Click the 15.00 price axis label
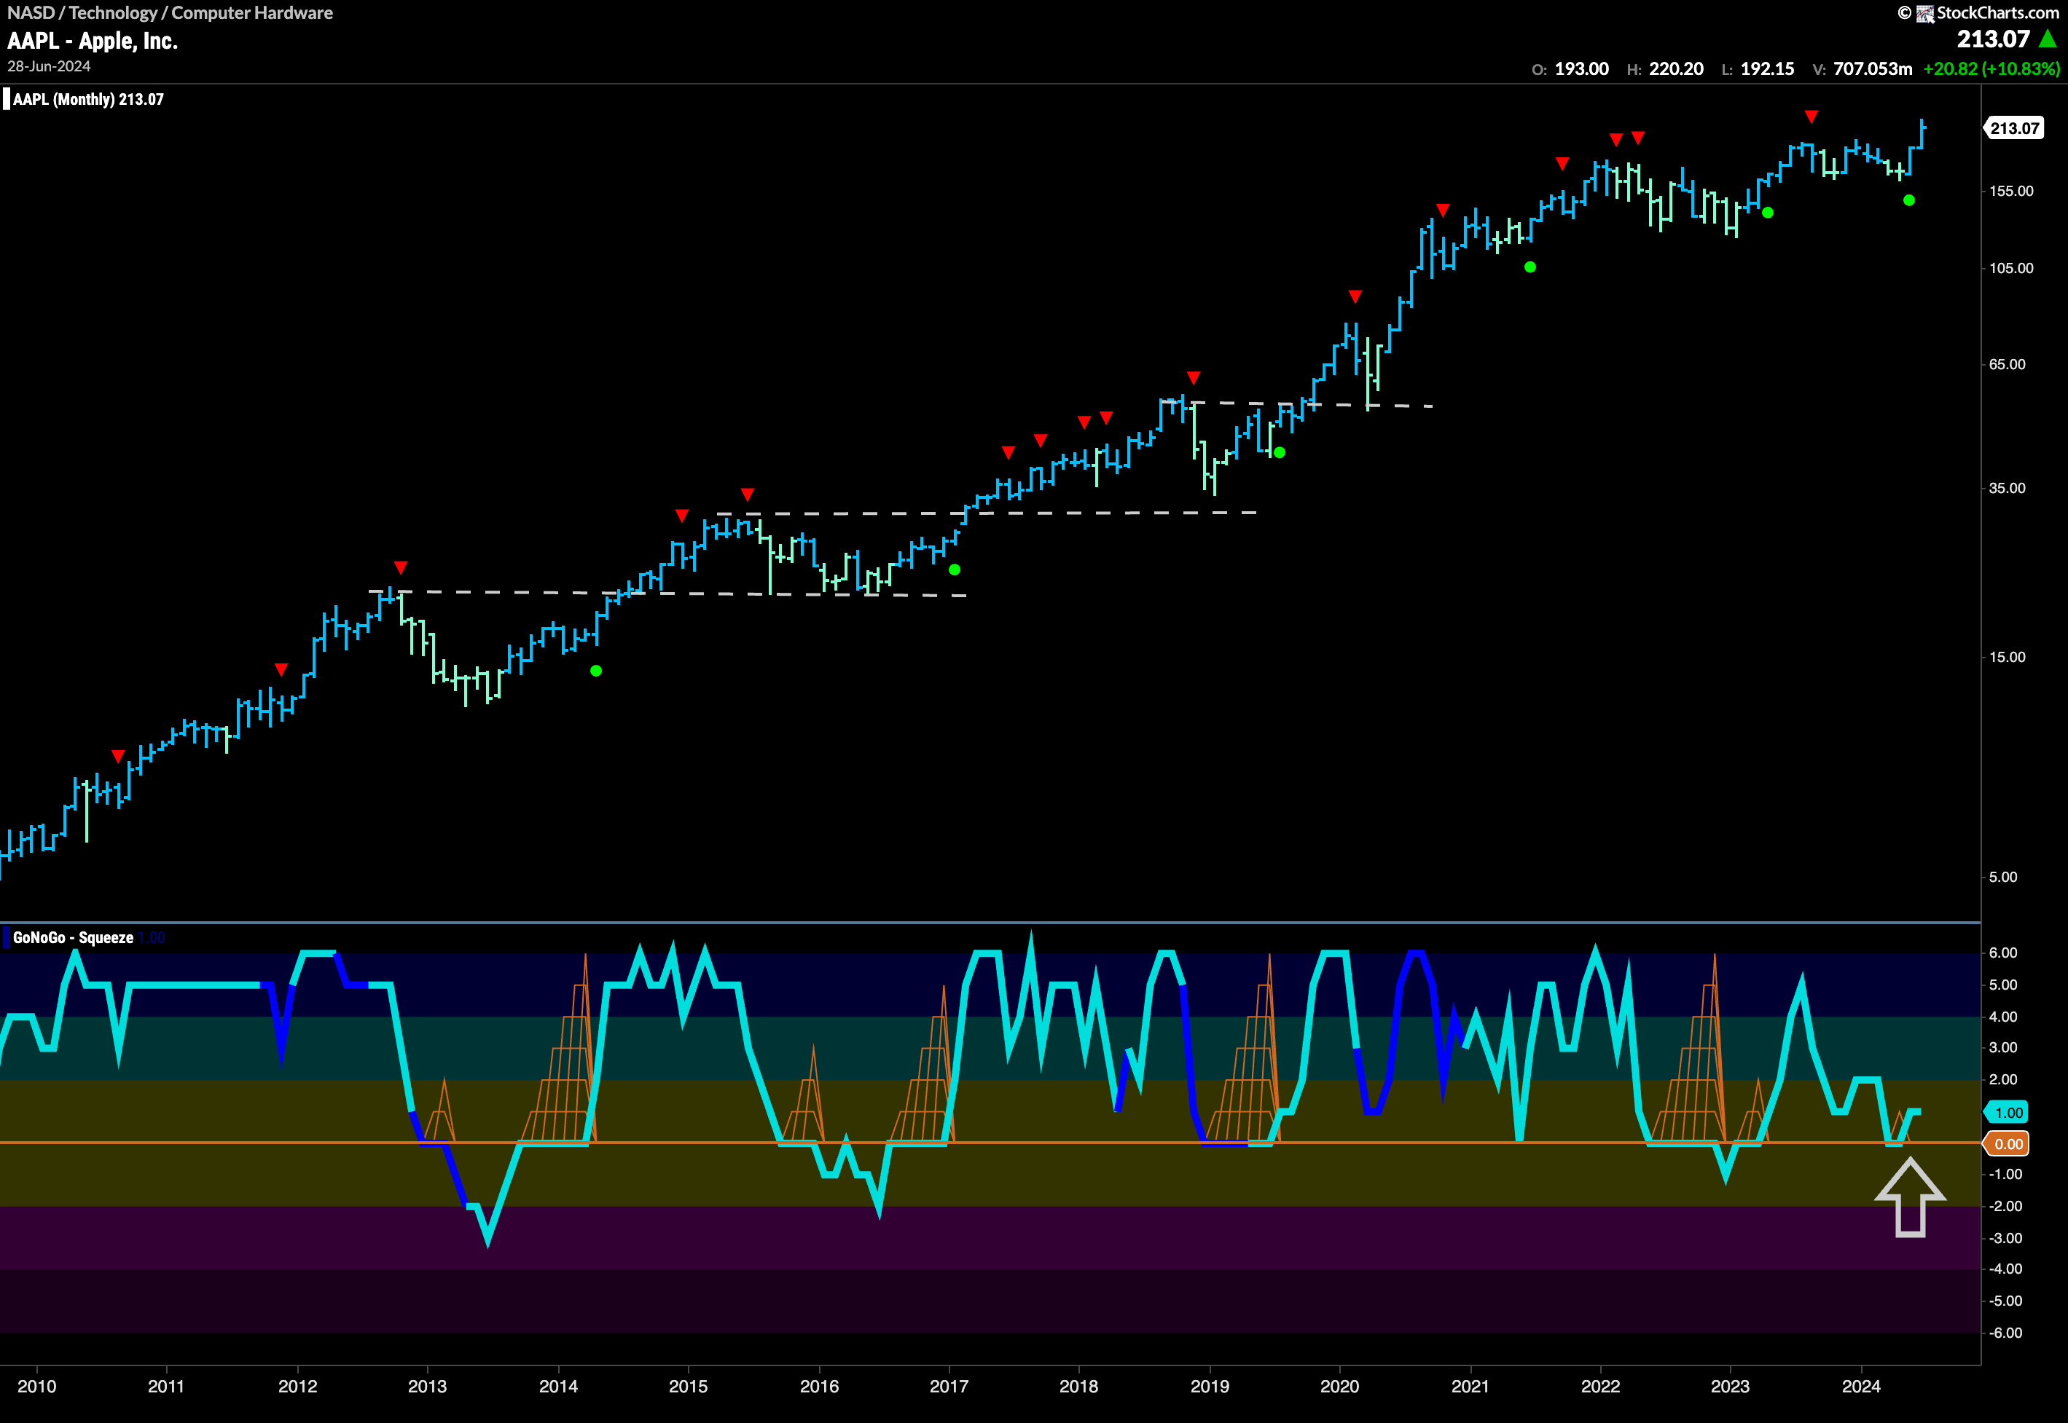The height and width of the screenshot is (1423, 2068). point(2008,657)
